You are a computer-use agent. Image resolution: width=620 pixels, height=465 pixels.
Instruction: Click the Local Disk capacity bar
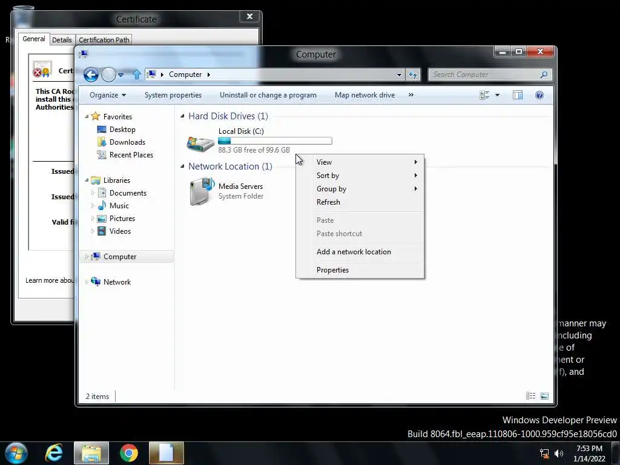(x=275, y=140)
